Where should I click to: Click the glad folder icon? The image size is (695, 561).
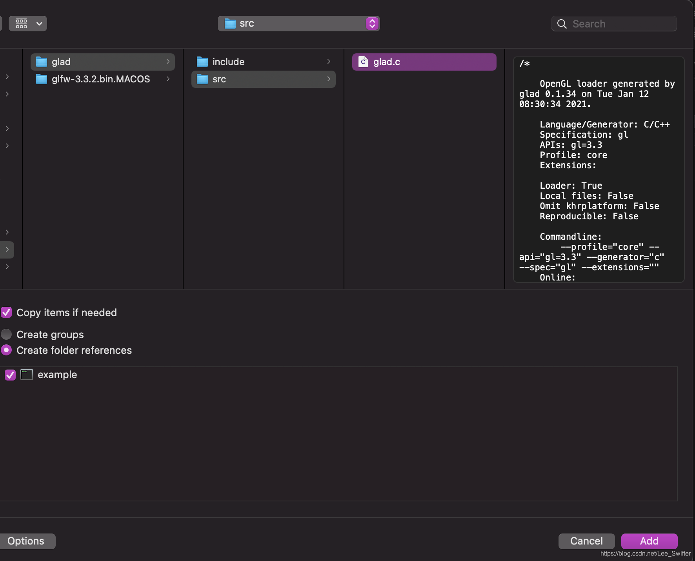(42, 62)
